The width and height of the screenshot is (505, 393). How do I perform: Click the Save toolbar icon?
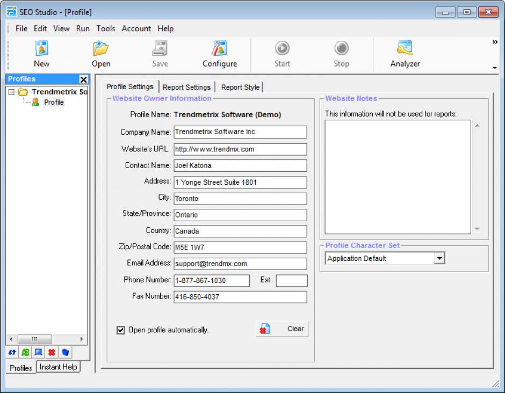pos(160,48)
